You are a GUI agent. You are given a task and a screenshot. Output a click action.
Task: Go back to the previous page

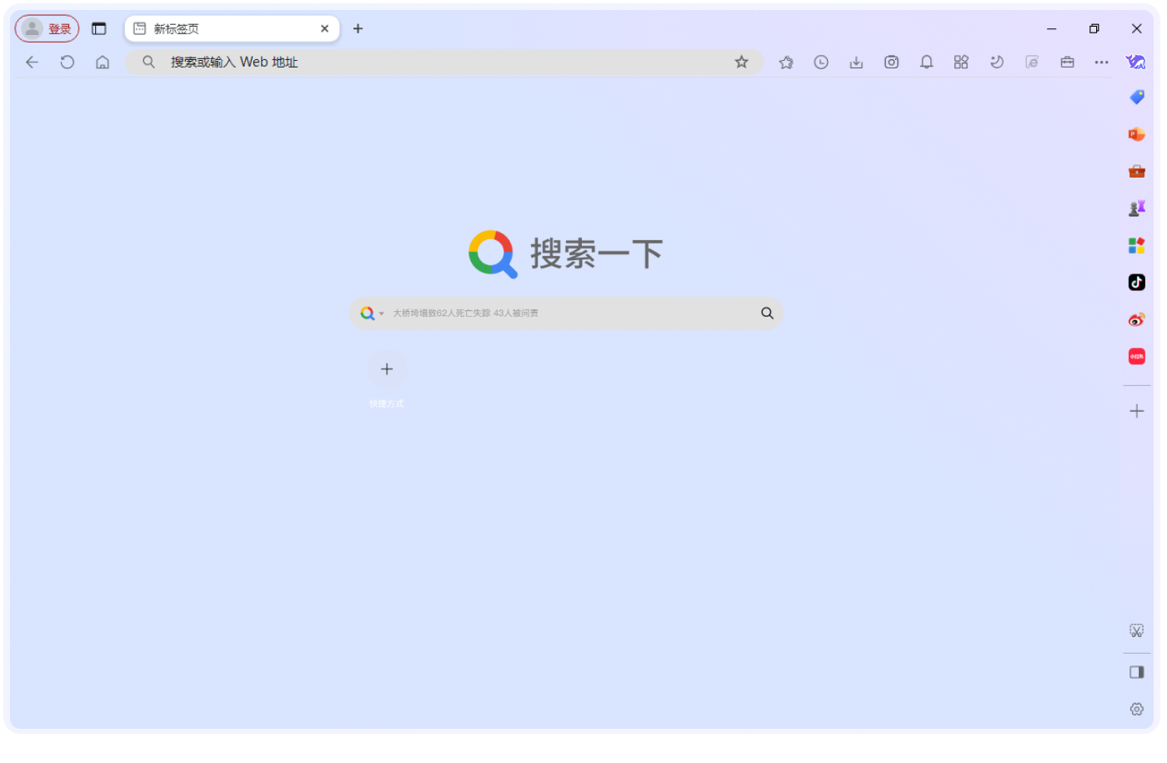pyautogui.click(x=33, y=62)
